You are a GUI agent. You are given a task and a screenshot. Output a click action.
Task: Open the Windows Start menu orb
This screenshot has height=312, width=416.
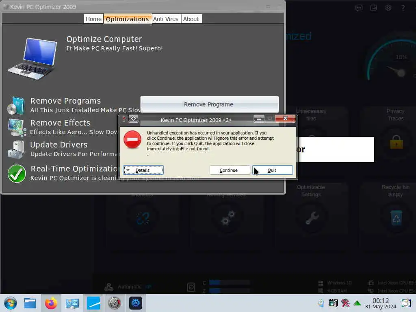[11, 303]
